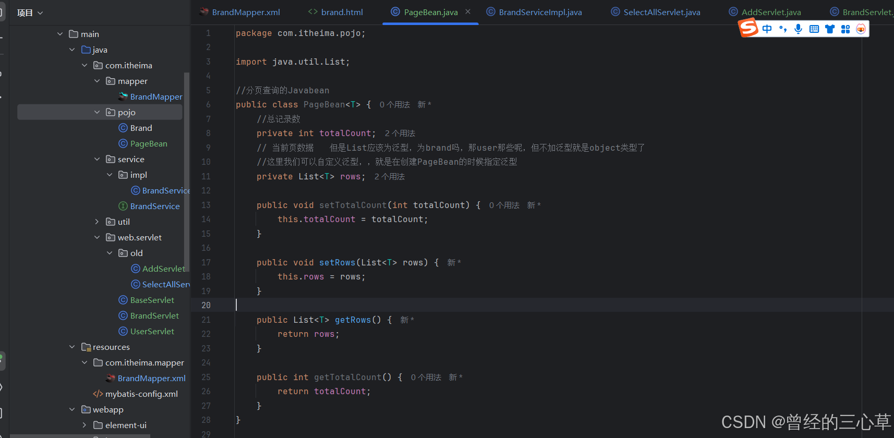
Task: Collapse the com.itheima package chevron
Action: [84, 65]
